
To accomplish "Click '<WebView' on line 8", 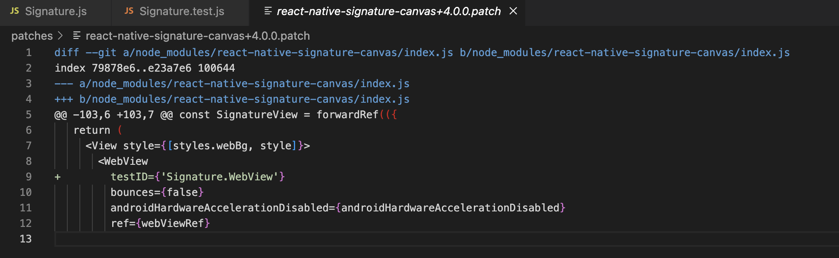I will 123,161.
